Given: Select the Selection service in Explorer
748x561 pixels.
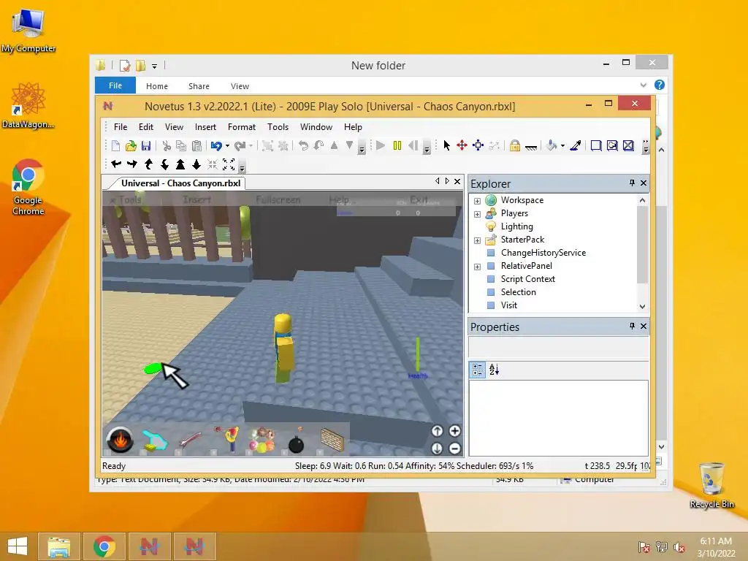Looking at the screenshot, I should [518, 292].
